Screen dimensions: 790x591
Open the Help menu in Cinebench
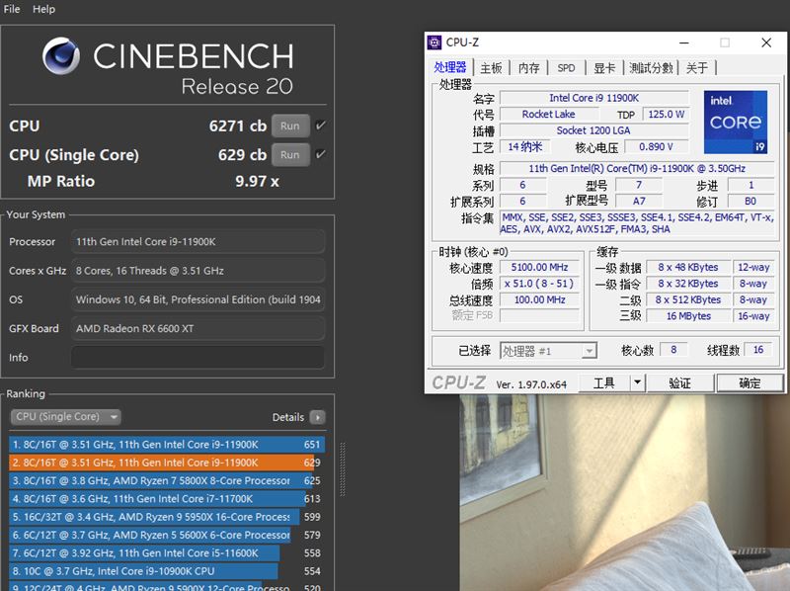(43, 9)
